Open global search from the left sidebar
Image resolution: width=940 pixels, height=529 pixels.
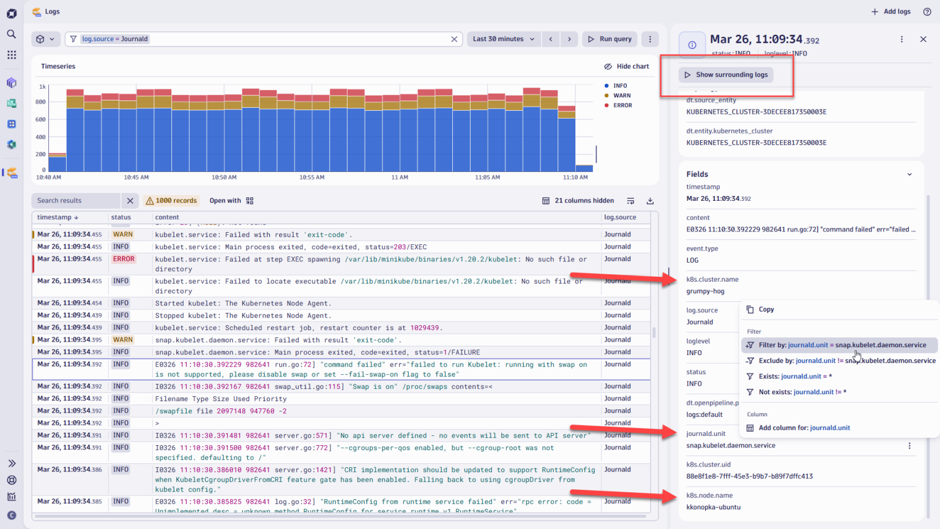click(11, 34)
